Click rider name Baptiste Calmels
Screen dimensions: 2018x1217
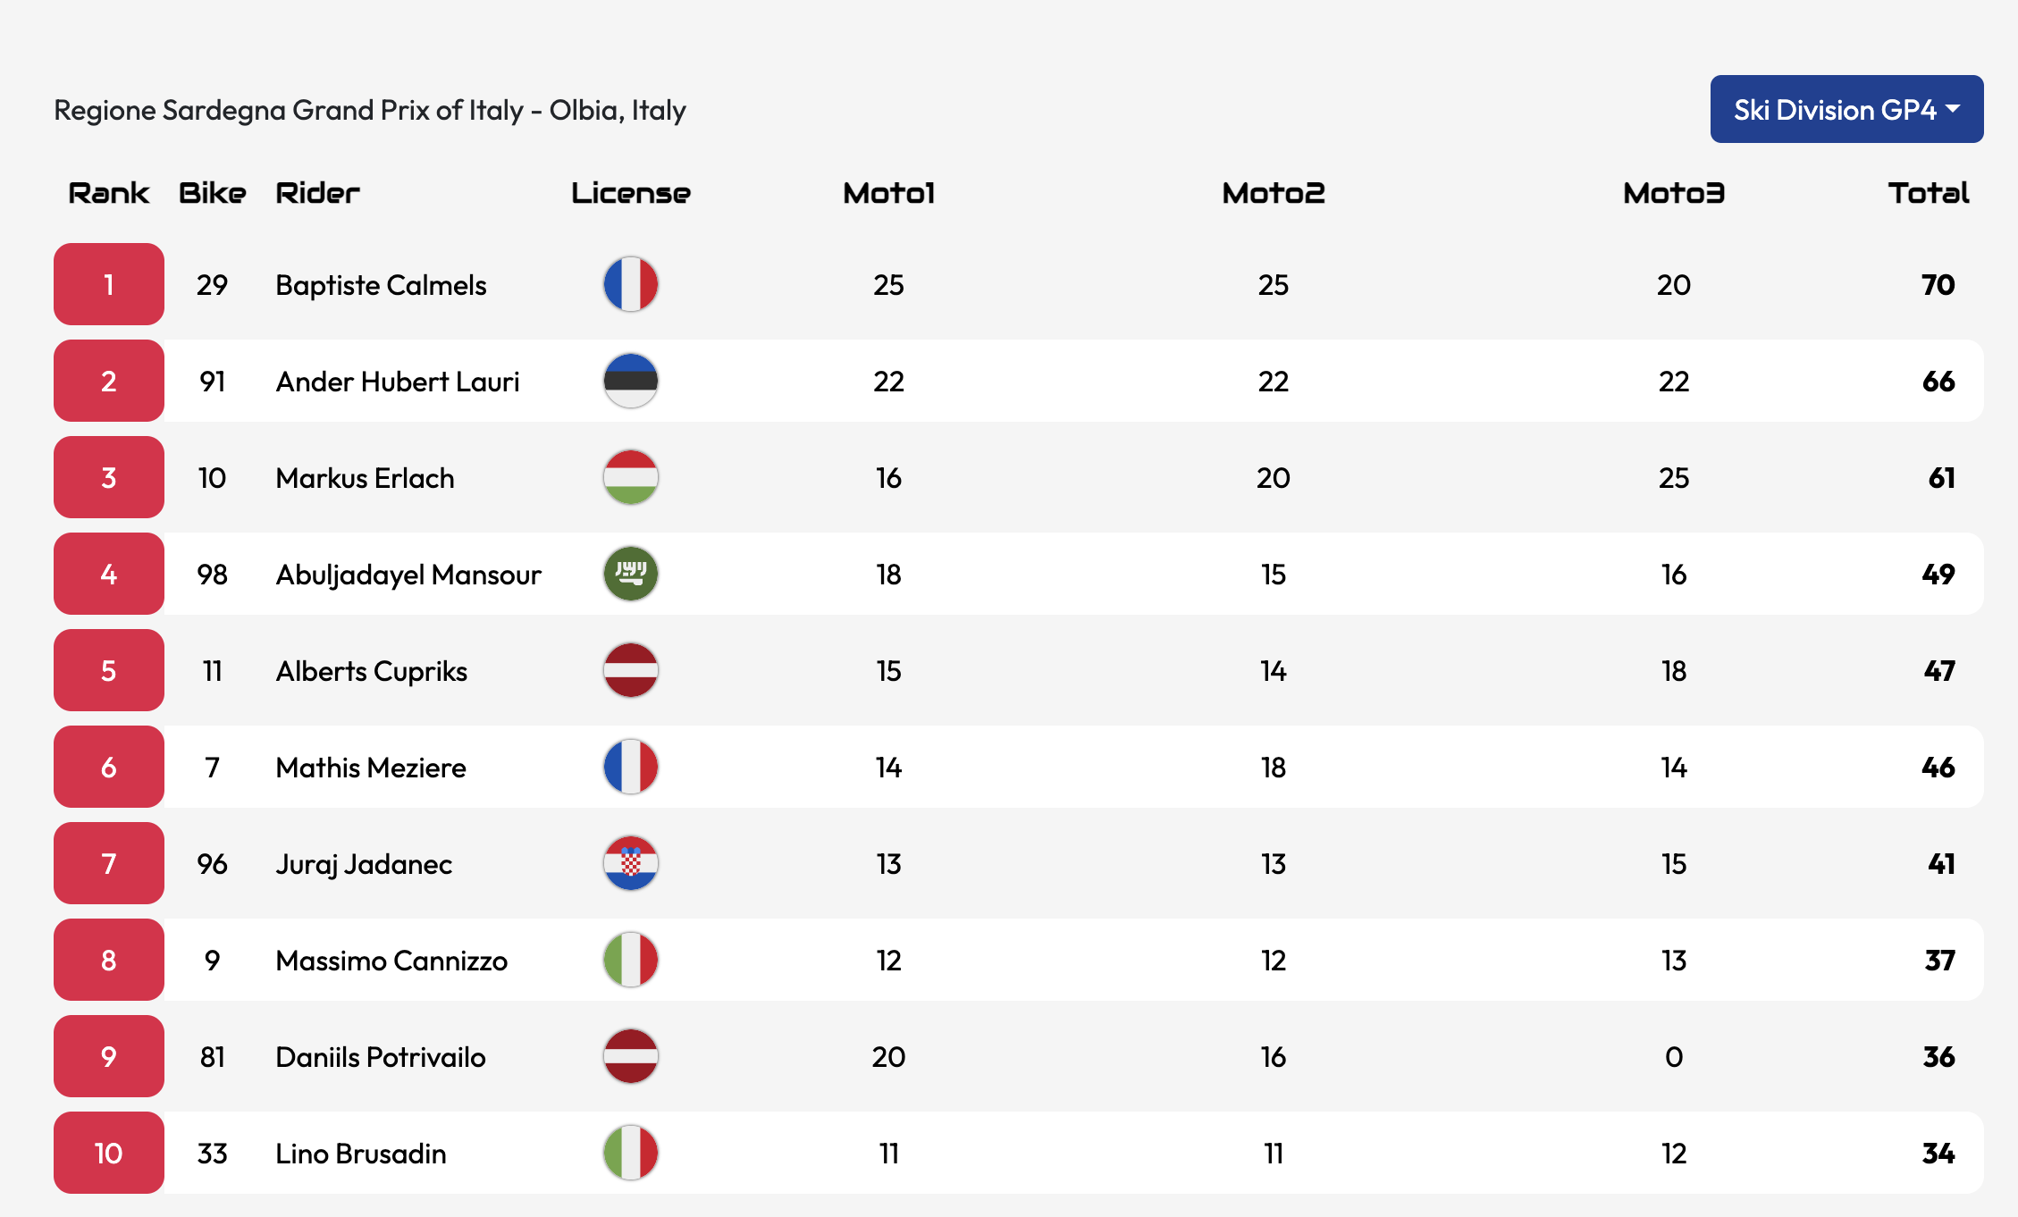point(381,285)
